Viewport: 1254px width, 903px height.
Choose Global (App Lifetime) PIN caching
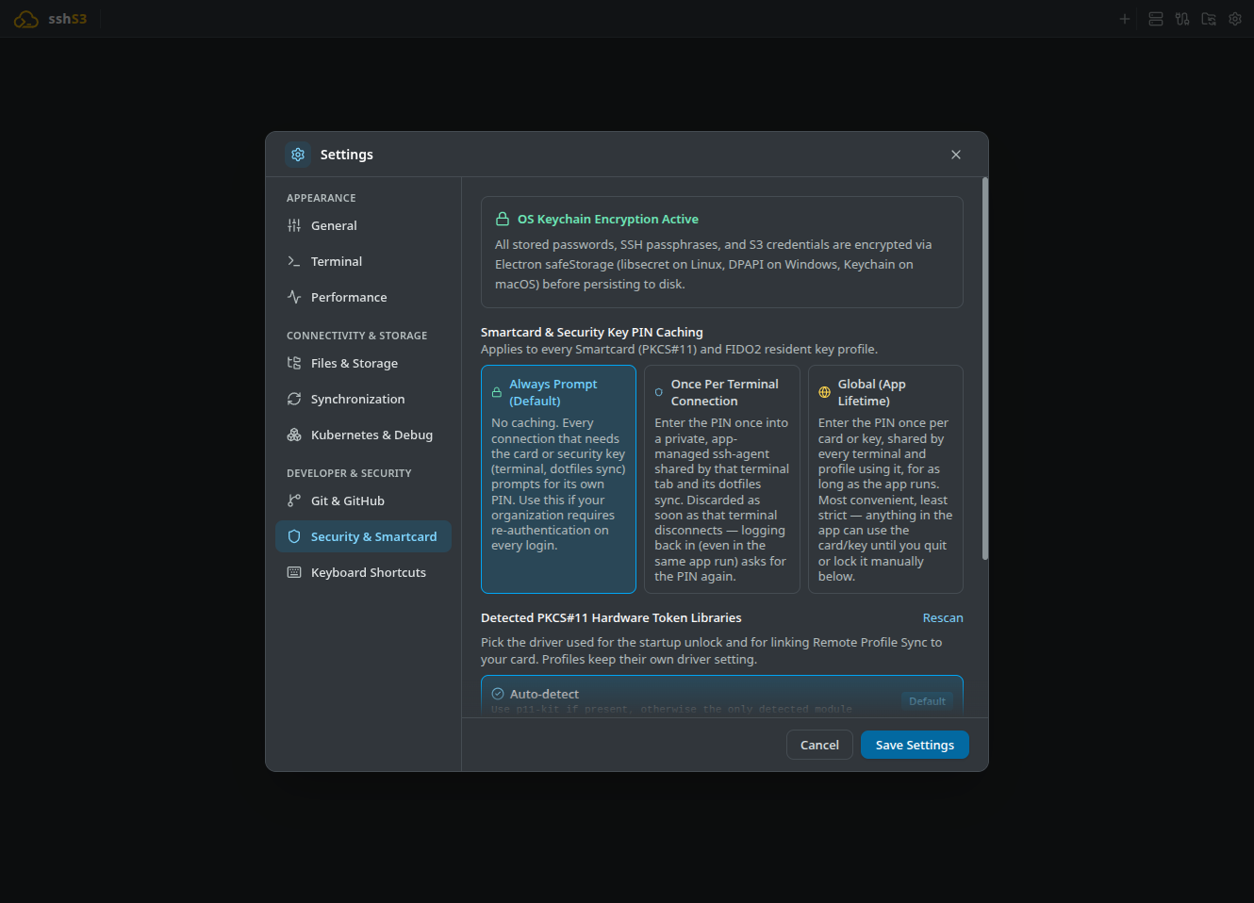(x=885, y=479)
